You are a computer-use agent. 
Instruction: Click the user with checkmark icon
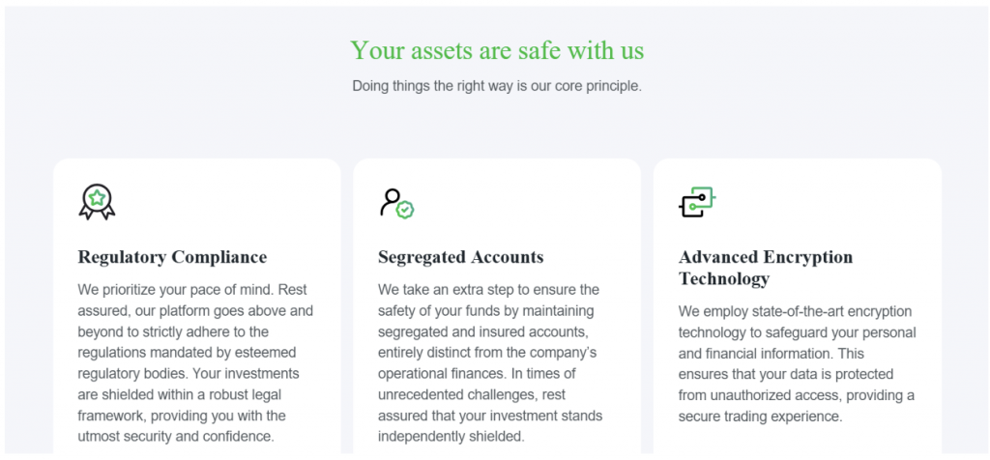395,203
